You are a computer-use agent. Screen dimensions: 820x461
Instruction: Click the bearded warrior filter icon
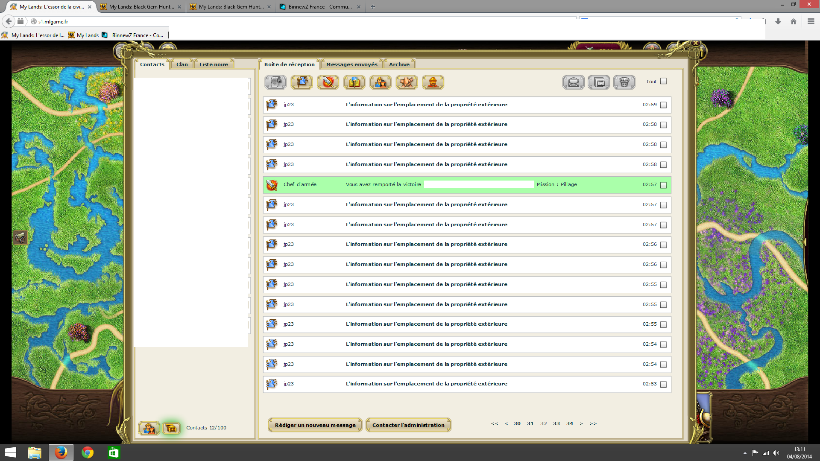pos(433,82)
